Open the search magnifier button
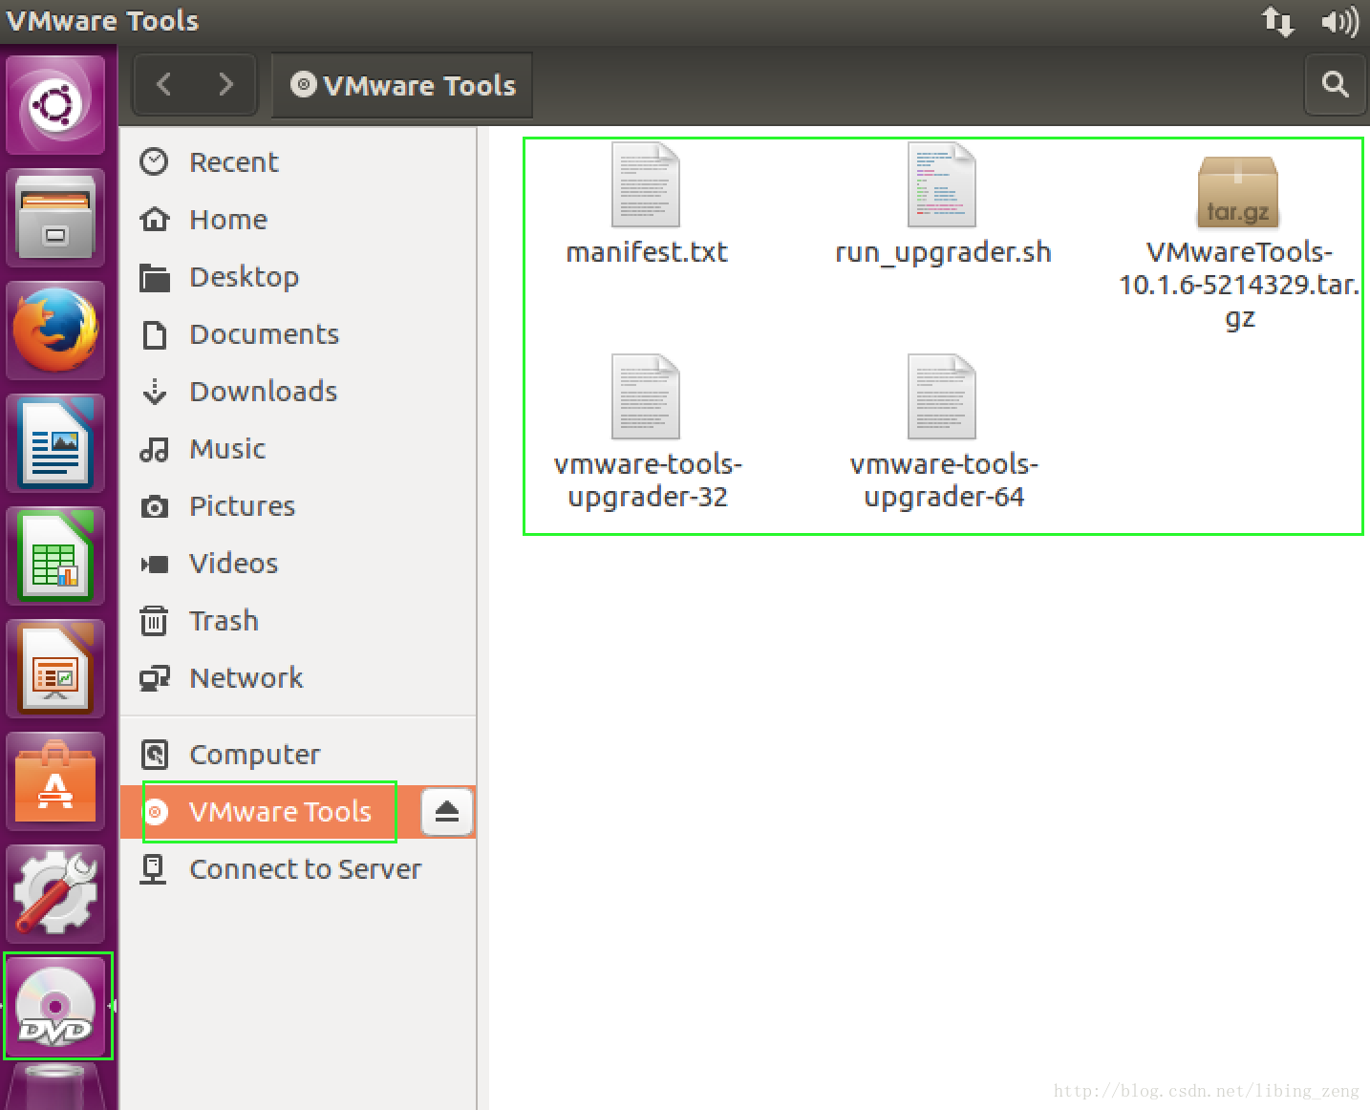This screenshot has width=1370, height=1110. click(1335, 85)
